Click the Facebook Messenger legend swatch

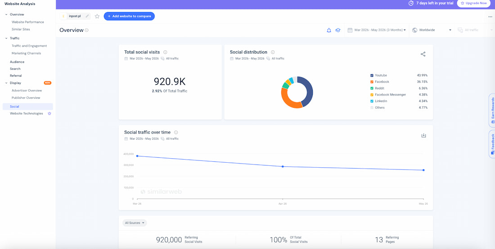click(x=372, y=94)
